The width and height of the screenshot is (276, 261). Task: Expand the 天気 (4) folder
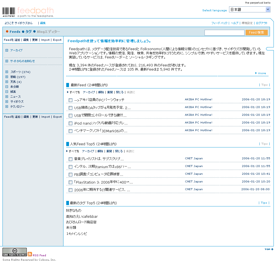point(7,82)
